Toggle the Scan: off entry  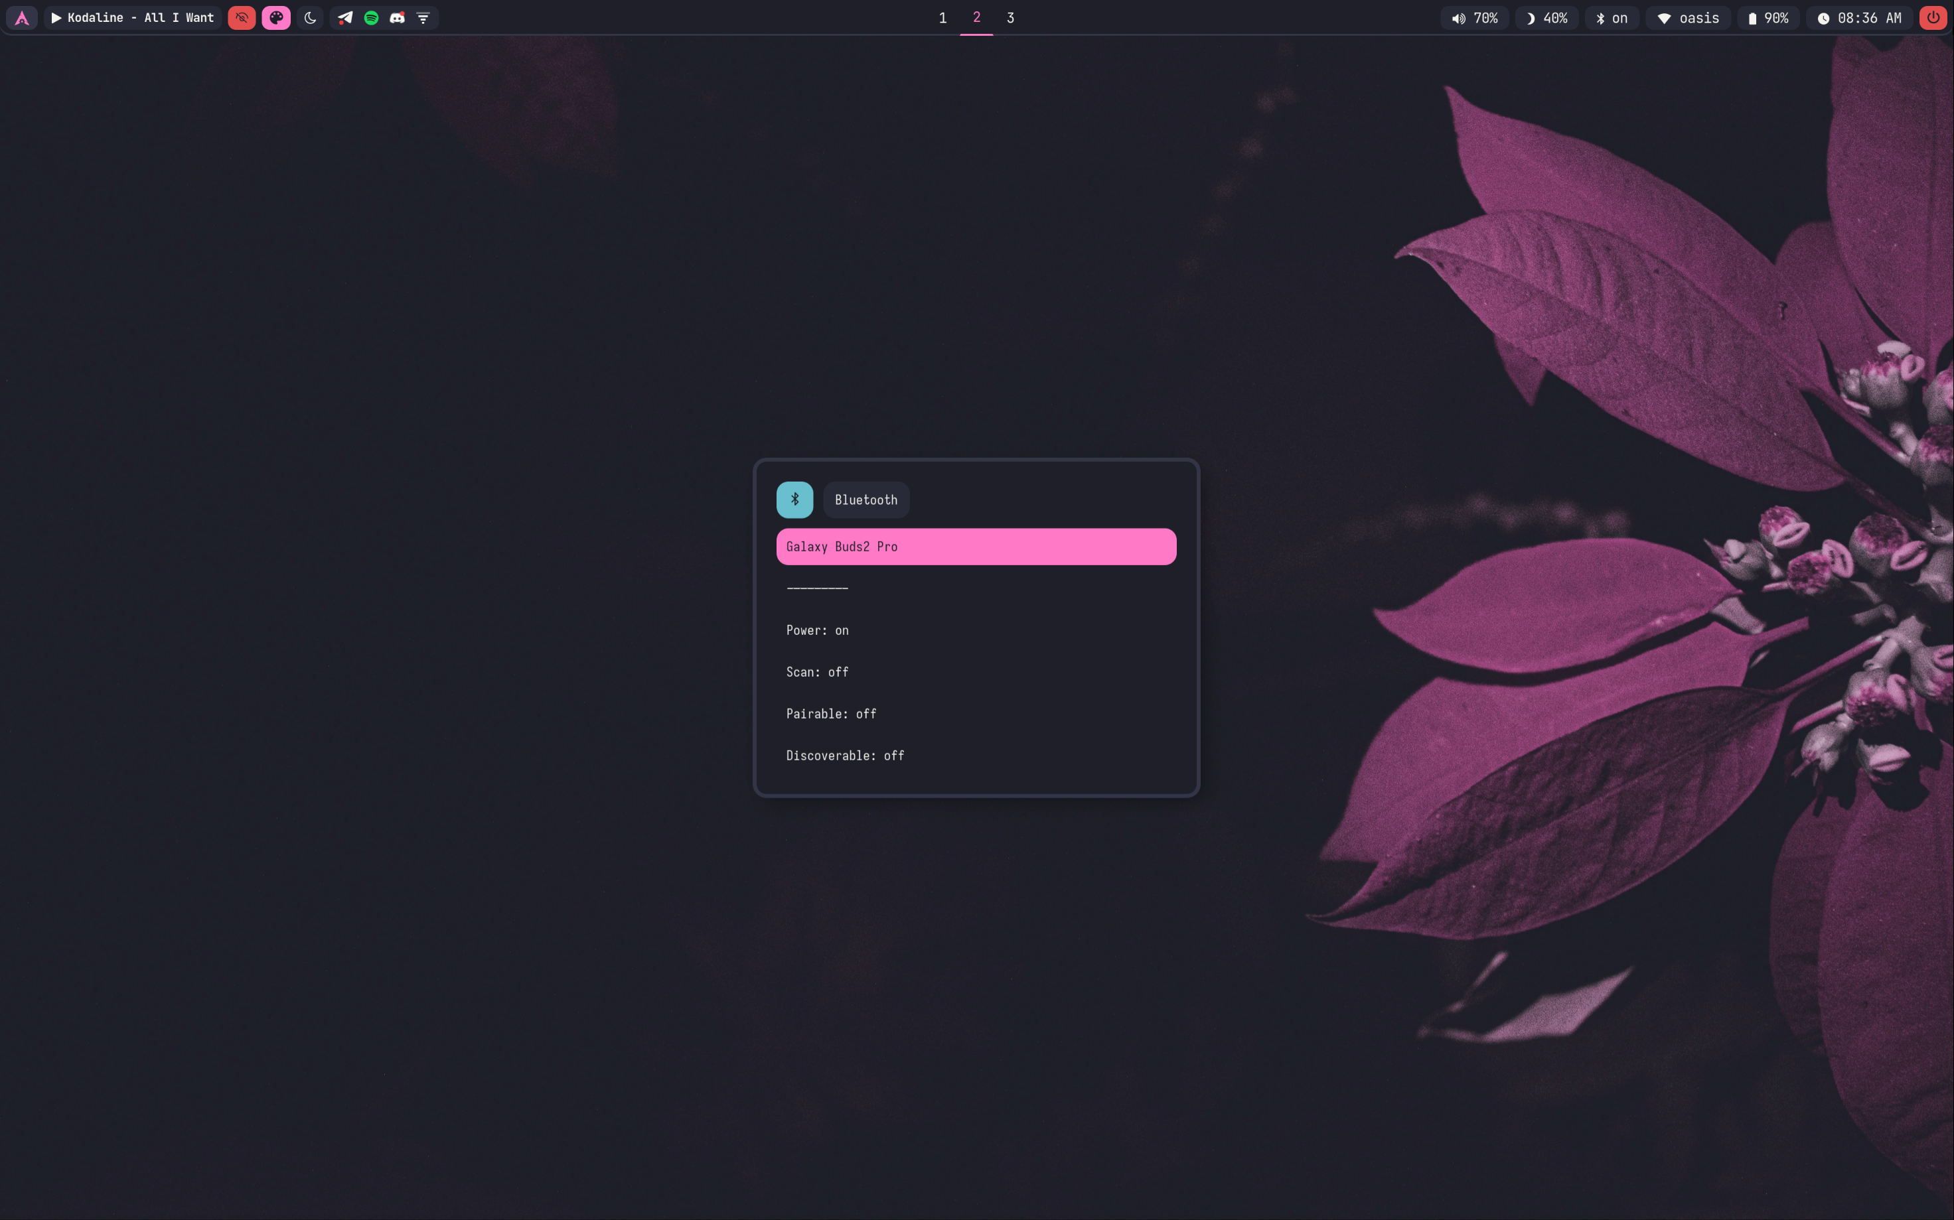pyautogui.click(x=817, y=672)
